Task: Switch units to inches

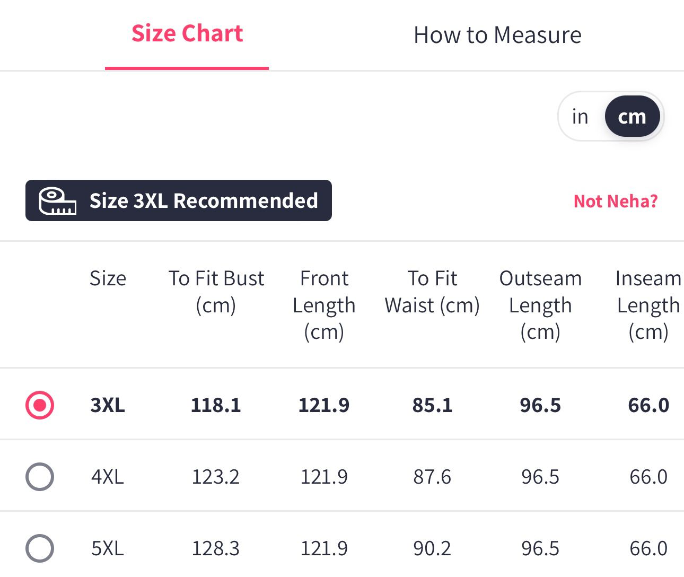Action: pyautogui.click(x=580, y=117)
